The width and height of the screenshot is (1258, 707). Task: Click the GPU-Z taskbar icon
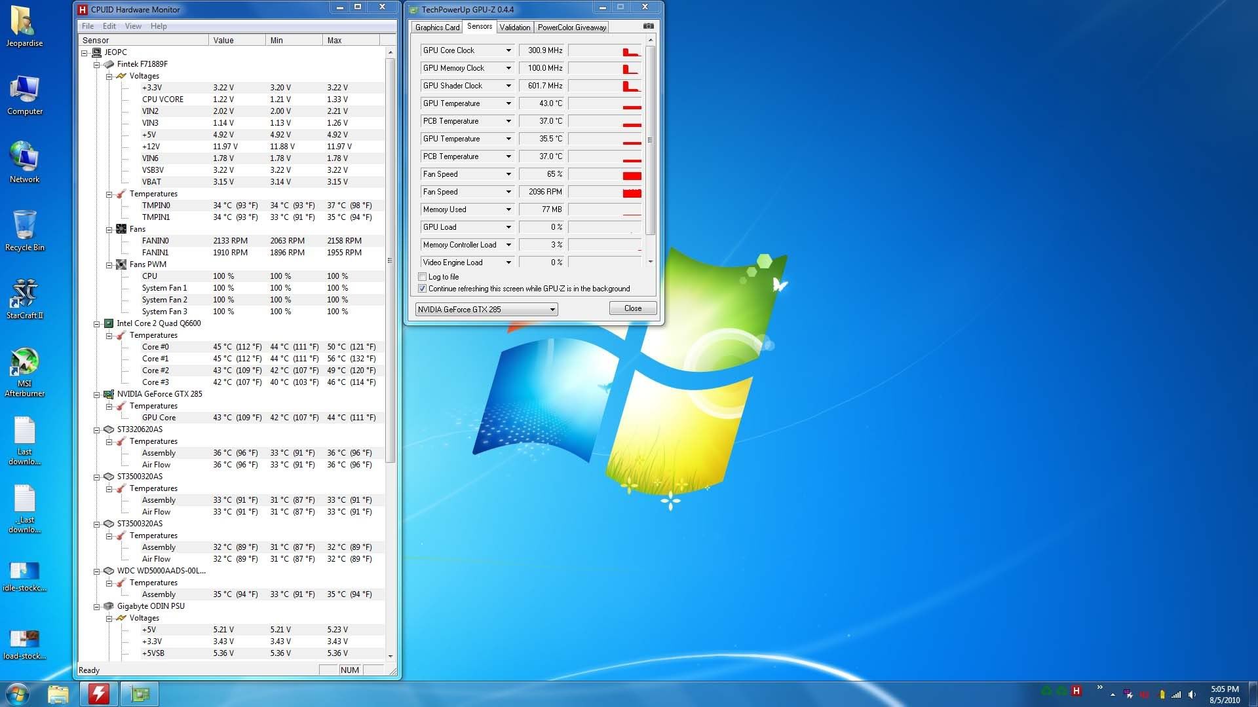[x=140, y=693]
